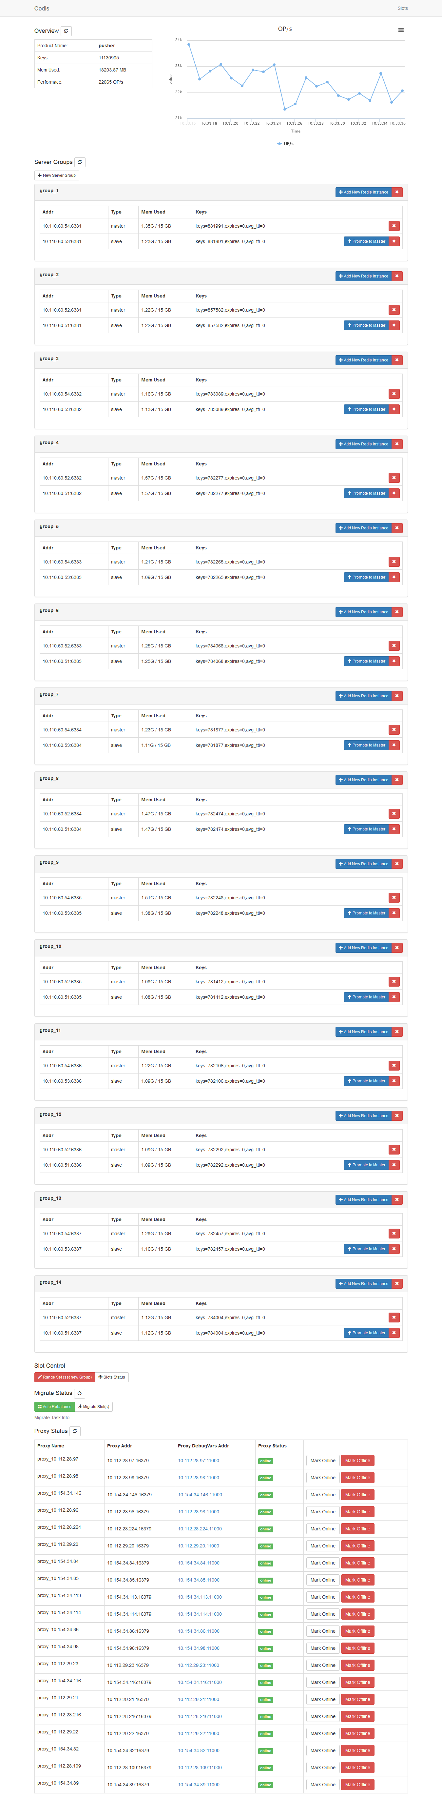Viewport: 442px width, 1800px height.
Task: Refresh the Proxy Status section
Action: click(x=75, y=1431)
